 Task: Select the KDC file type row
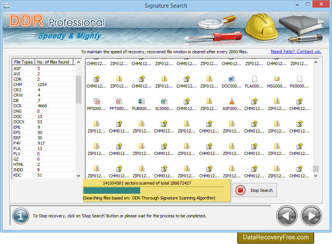click(x=44, y=175)
